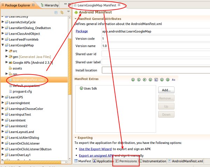
Task: Click the Remove... button
Action: point(166,98)
